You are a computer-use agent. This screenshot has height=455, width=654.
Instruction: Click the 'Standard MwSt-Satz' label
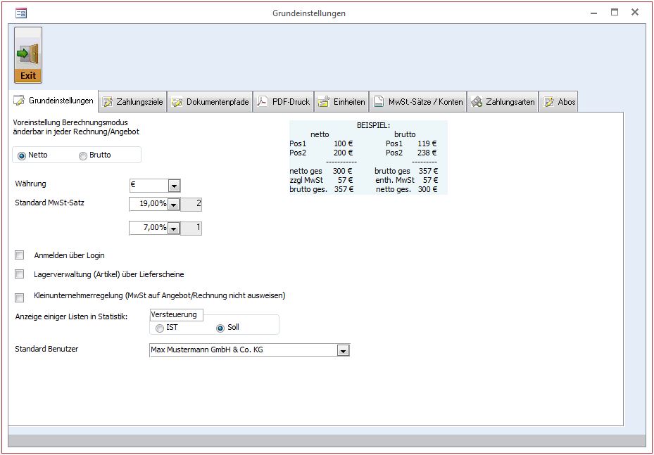point(50,203)
